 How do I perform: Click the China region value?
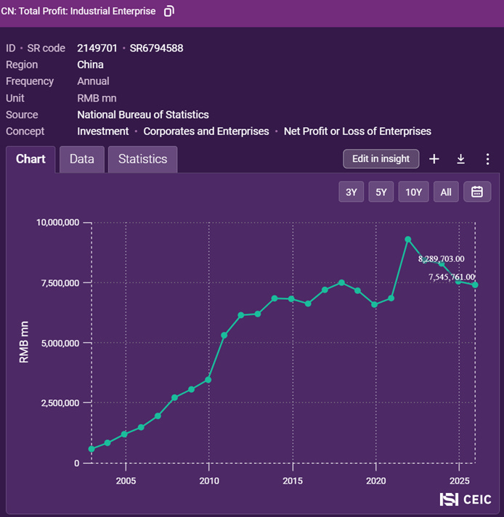coord(90,65)
